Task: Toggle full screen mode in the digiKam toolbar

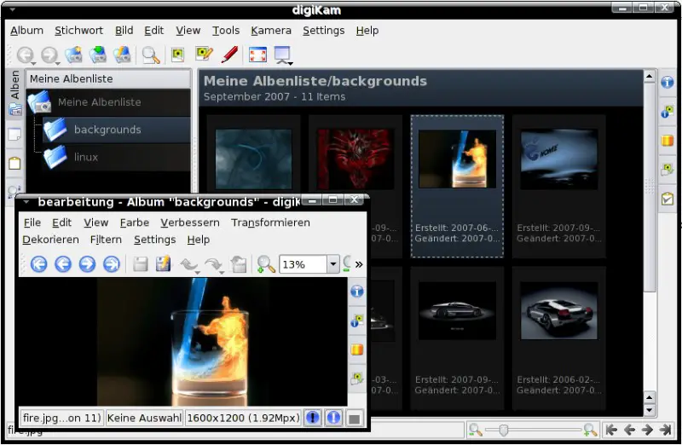Action: (258, 55)
